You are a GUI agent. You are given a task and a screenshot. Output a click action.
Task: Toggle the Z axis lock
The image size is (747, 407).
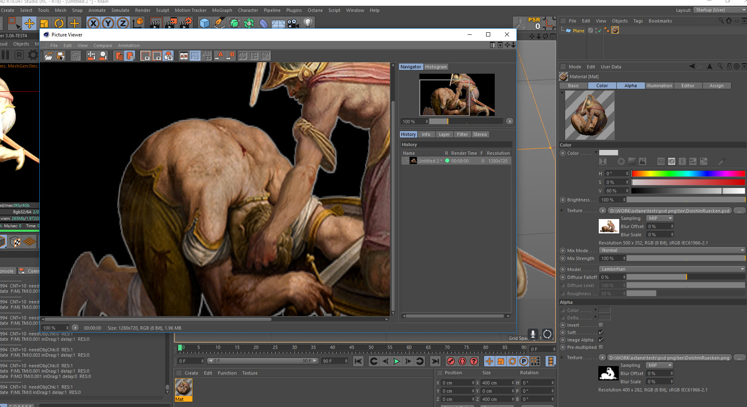[123, 23]
